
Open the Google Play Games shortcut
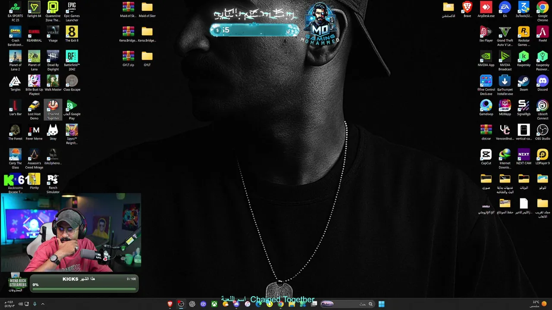pyautogui.click(x=72, y=110)
